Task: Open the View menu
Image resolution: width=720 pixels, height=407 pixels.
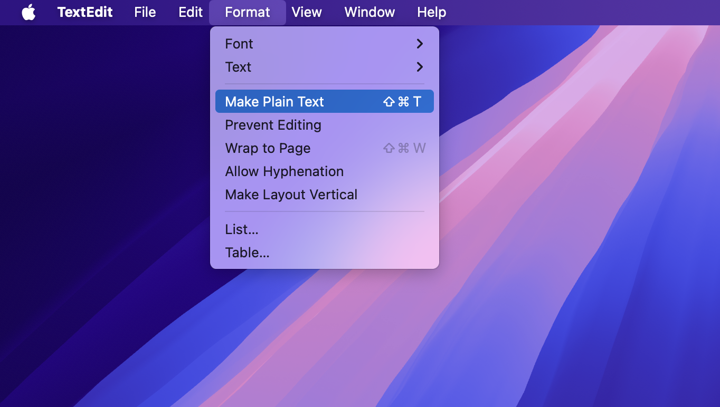Action: [307, 12]
